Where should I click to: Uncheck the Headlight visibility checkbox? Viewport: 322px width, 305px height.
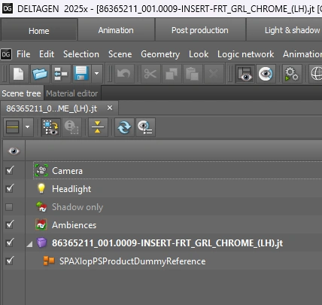pyautogui.click(x=10, y=188)
